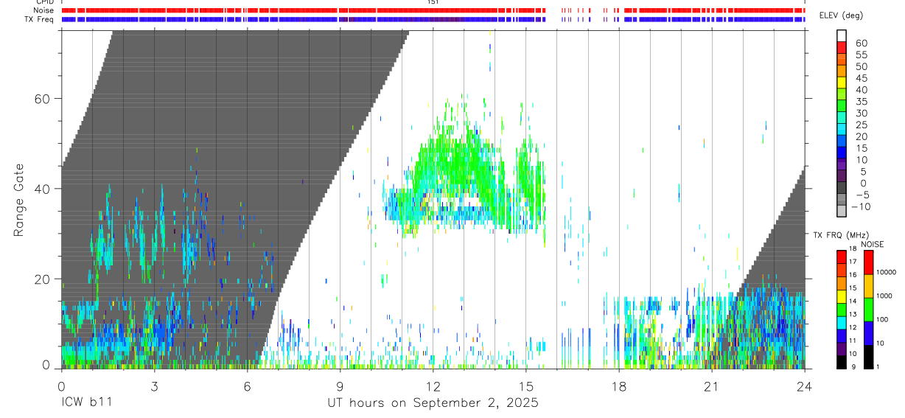This screenshot has height=418, width=905.
Task: Click the 'Noise' row label above the plot
Action: [43, 10]
